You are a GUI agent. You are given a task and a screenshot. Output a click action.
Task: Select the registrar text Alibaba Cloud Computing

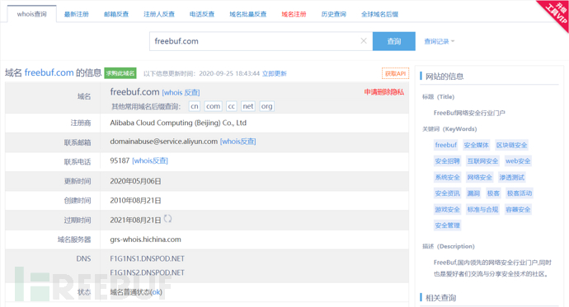(178, 123)
